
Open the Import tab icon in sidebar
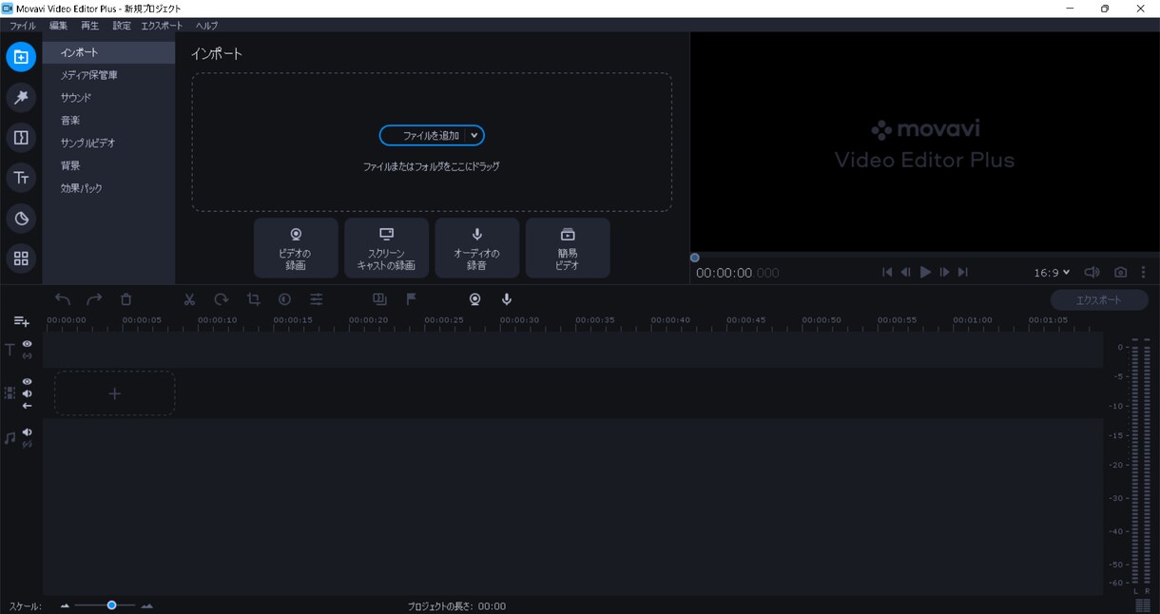[21, 57]
